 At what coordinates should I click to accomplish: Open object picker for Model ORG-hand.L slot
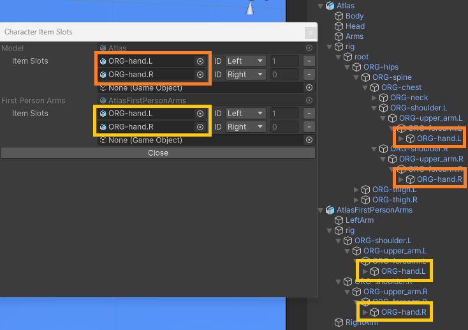pyautogui.click(x=200, y=61)
